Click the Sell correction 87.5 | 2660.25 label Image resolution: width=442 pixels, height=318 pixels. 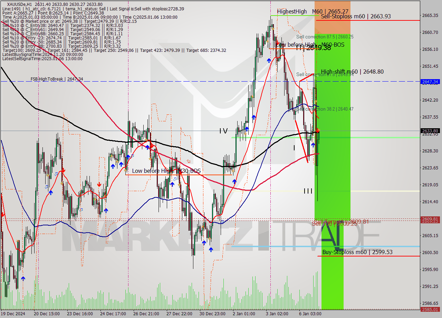click(x=325, y=37)
